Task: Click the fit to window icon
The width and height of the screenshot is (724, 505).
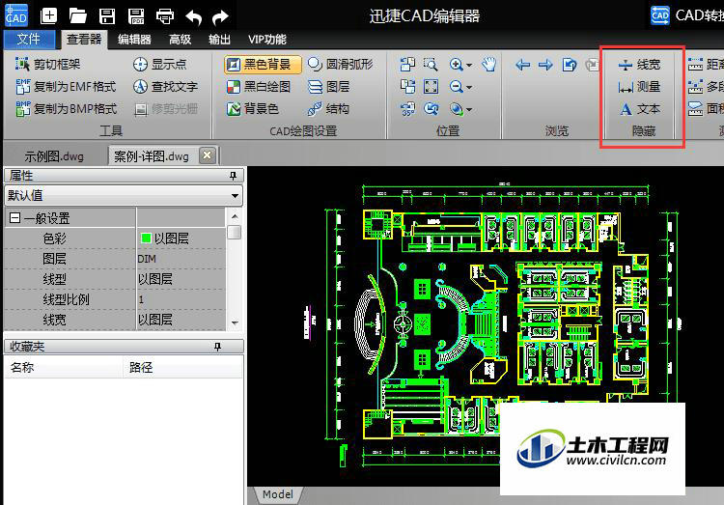Action: (431, 86)
